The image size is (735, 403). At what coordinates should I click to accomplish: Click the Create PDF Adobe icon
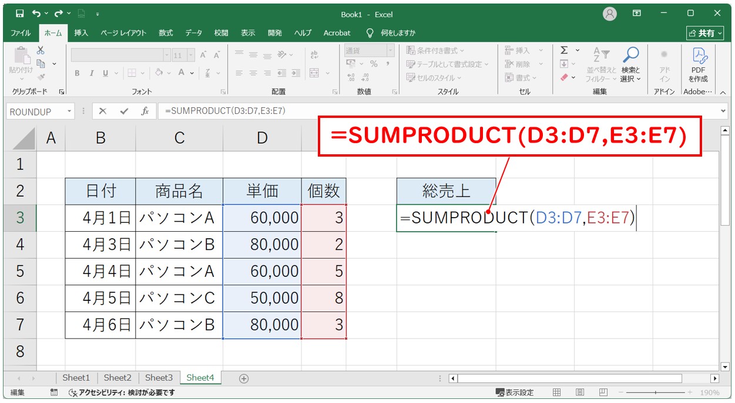click(699, 56)
